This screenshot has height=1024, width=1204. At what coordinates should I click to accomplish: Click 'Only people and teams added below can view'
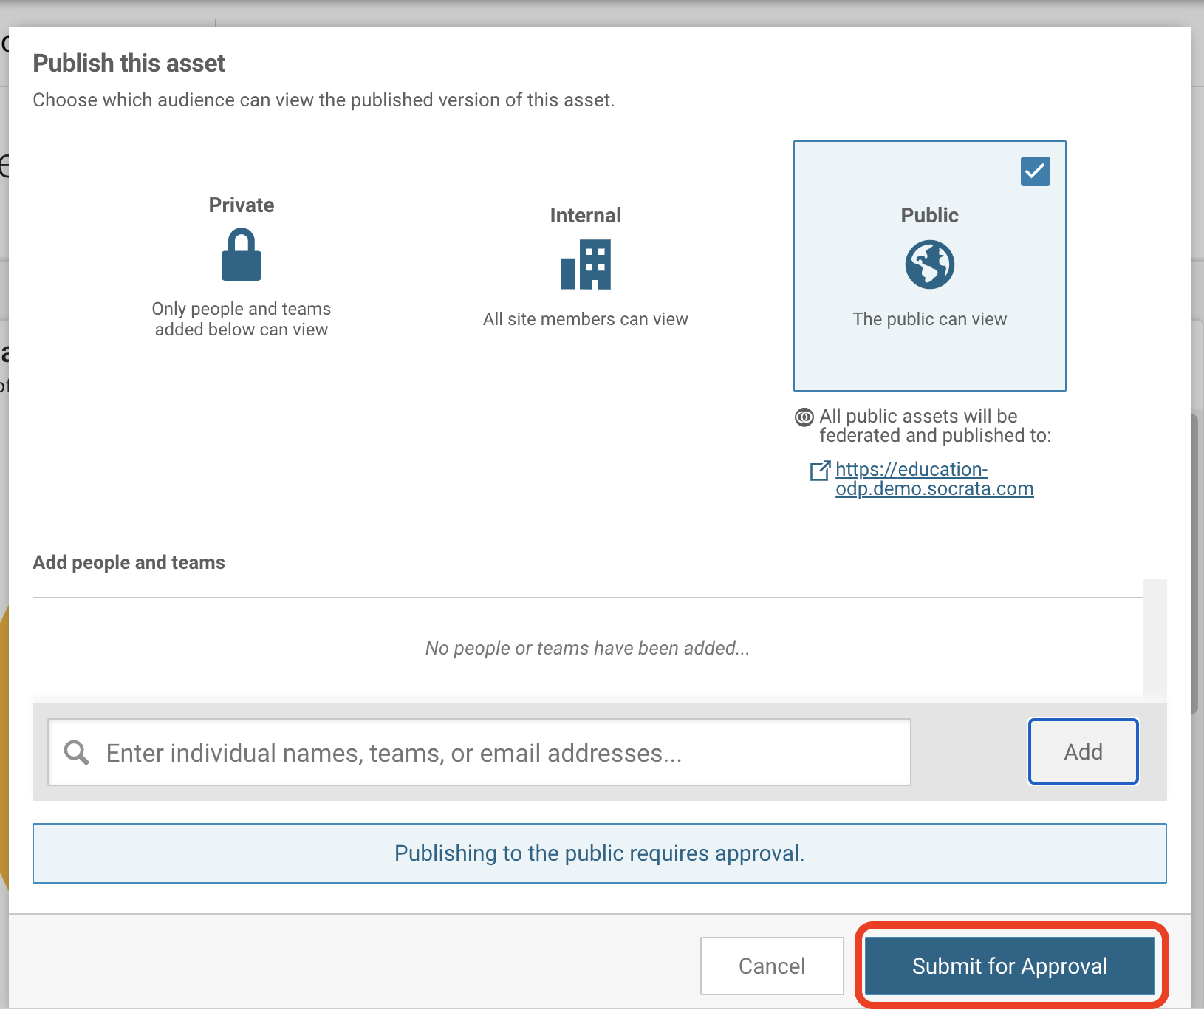pos(242,319)
